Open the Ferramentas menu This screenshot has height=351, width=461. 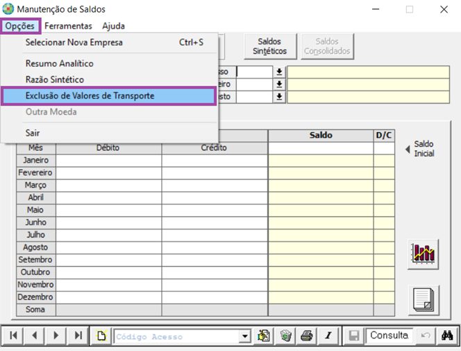(x=68, y=26)
